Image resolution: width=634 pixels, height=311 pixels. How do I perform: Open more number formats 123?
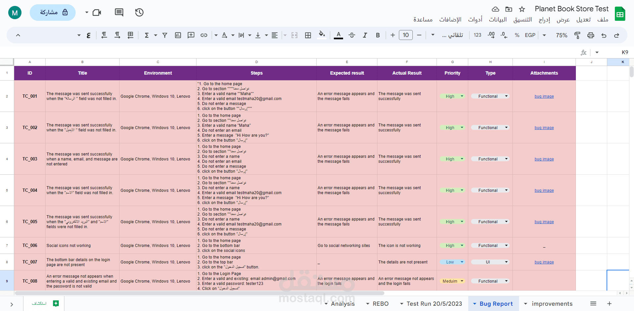click(477, 35)
